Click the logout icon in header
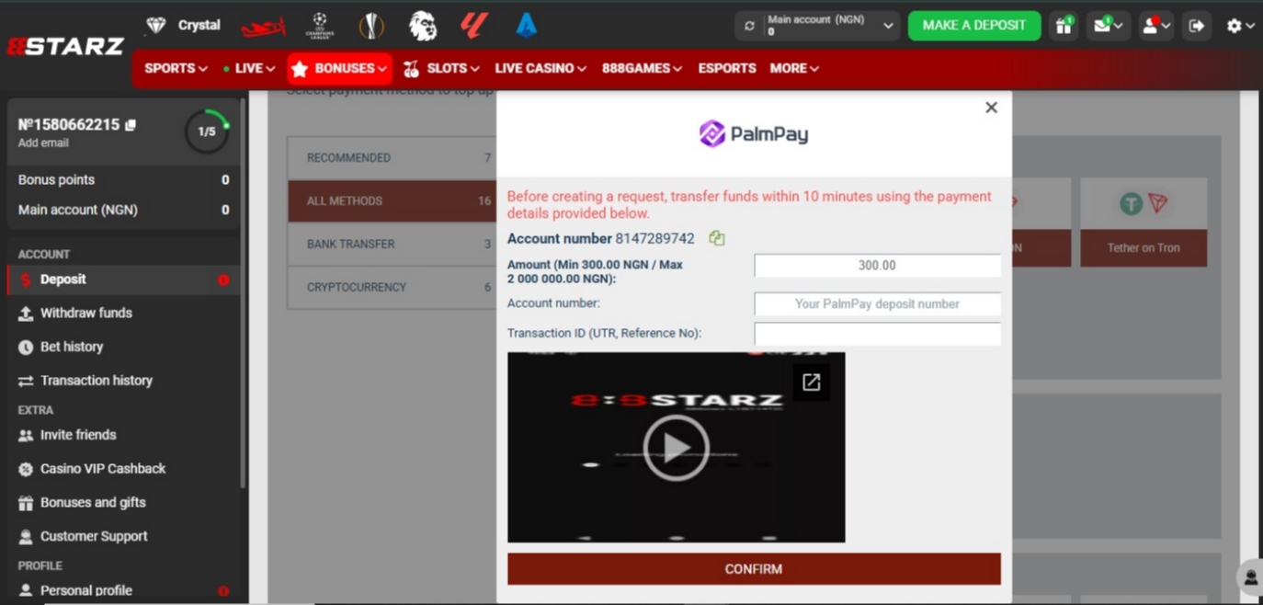 pos(1196,26)
